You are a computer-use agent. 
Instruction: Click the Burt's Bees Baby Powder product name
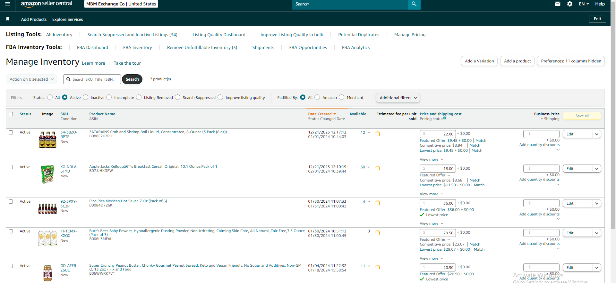197,233
